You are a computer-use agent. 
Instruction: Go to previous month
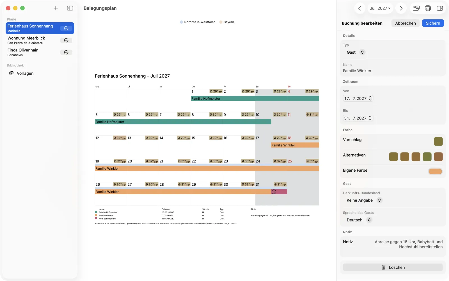(359, 8)
